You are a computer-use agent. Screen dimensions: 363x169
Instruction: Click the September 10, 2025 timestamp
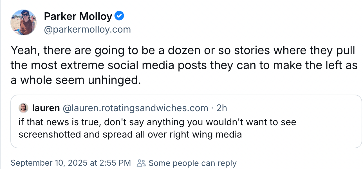pyautogui.click(x=71, y=163)
